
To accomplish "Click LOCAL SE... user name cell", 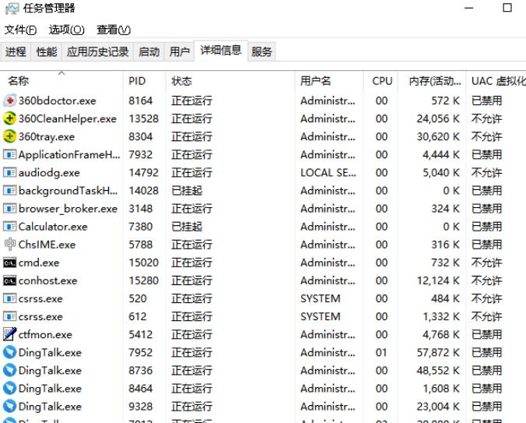I will click(x=328, y=173).
